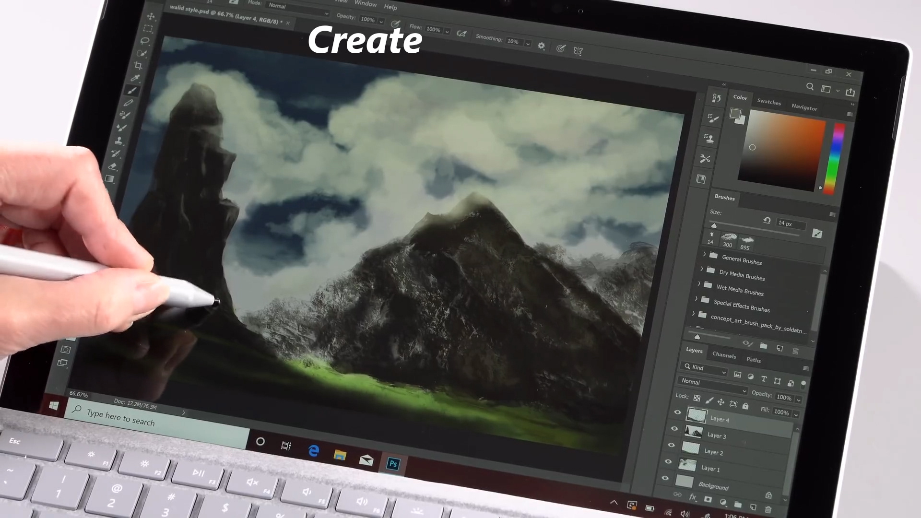Image resolution: width=921 pixels, height=518 pixels.
Task: Switch to the Swatches tab
Action: (769, 102)
